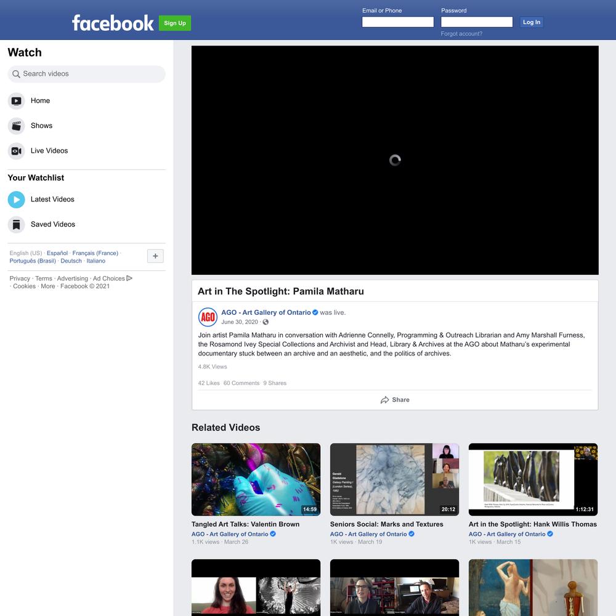The height and width of the screenshot is (616, 616).
Task: Switch language to Italiano
Action: [x=96, y=261]
